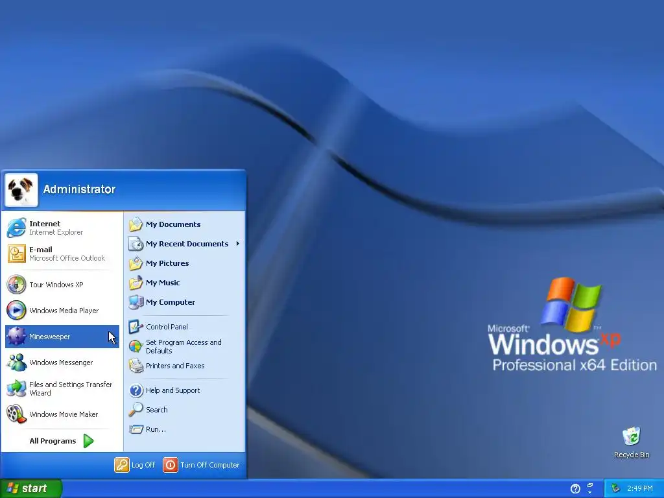This screenshot has height=498, width=664.
Task: Click Help and Support question-mark icon
Action: point(136,390)
